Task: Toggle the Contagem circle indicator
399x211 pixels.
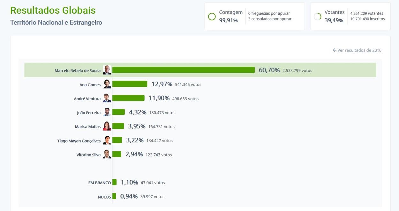Action: coord(212,16)
